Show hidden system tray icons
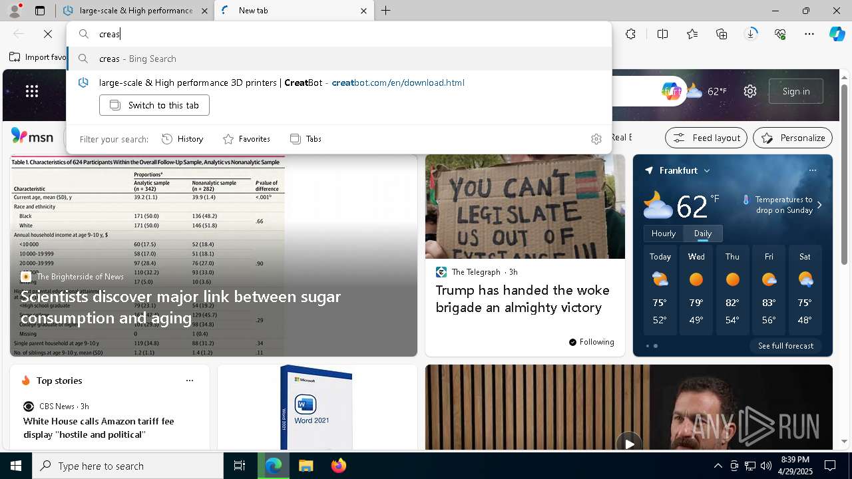The height and width of the screenshot is (479, 852). pos(718,466)
